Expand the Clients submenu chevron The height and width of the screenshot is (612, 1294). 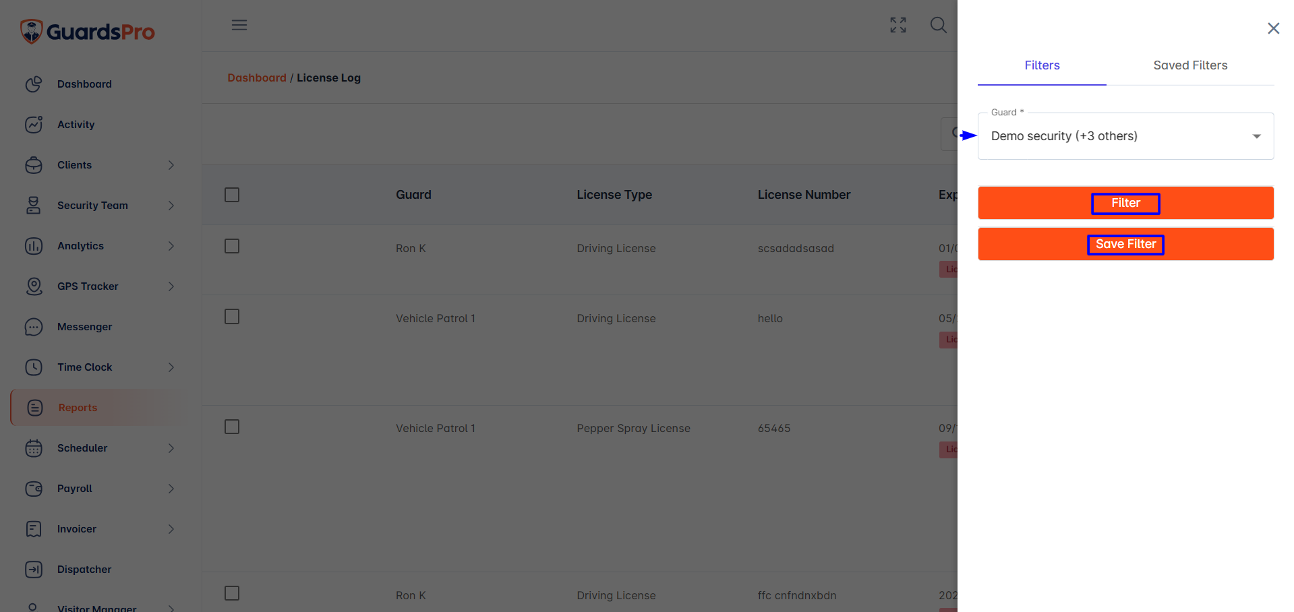tap(171, 165)
